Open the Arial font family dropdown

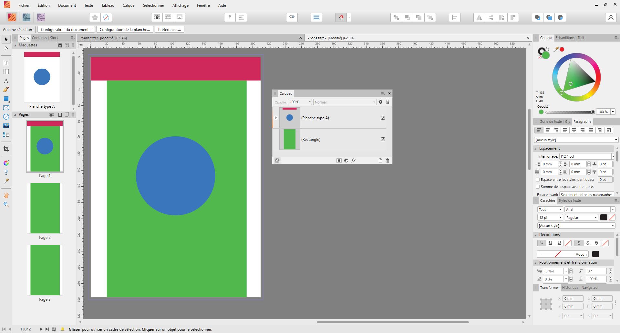click(613, 210)
